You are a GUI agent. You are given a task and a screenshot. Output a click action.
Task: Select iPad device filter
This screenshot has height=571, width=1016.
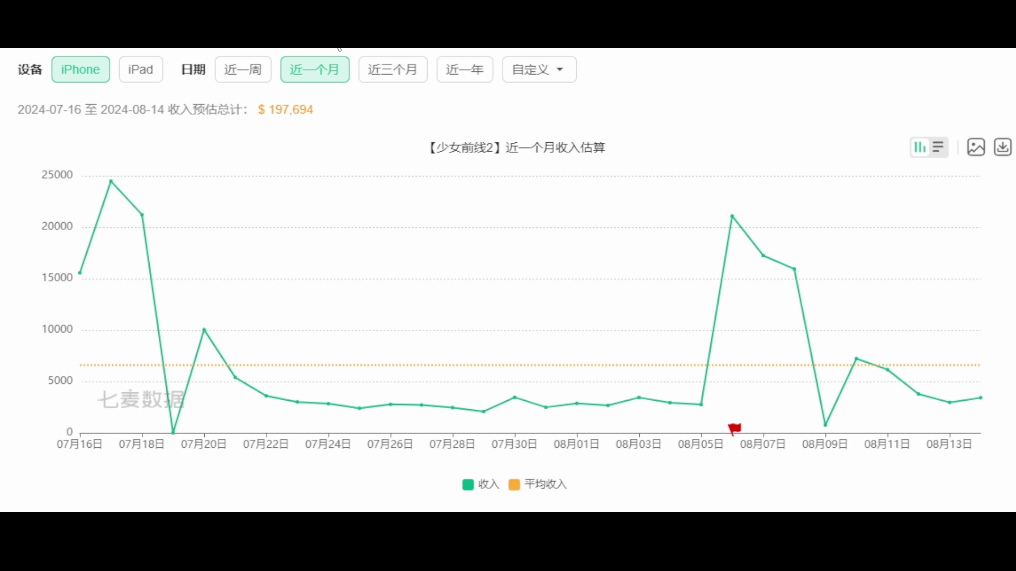point(141,69)
